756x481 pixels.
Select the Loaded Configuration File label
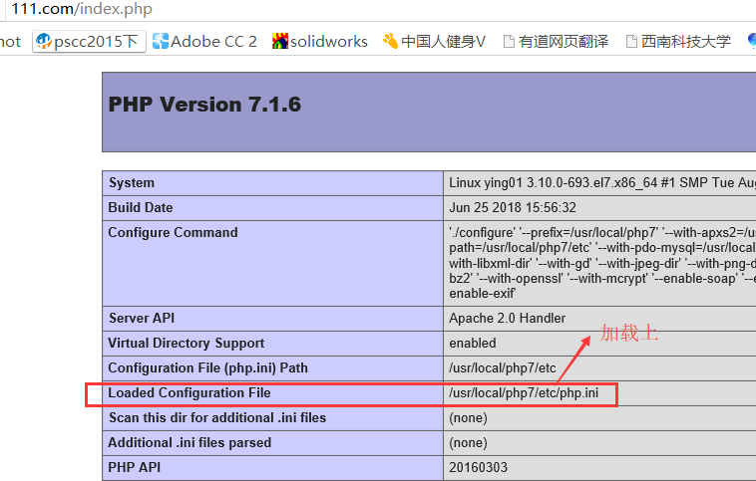[x=189, y=393]
